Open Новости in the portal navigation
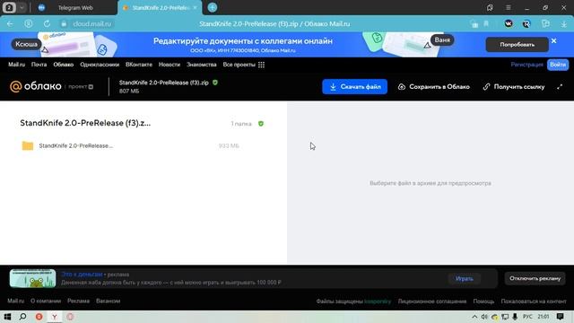Screen dimensions: 574x323 (x=170, y=65)
